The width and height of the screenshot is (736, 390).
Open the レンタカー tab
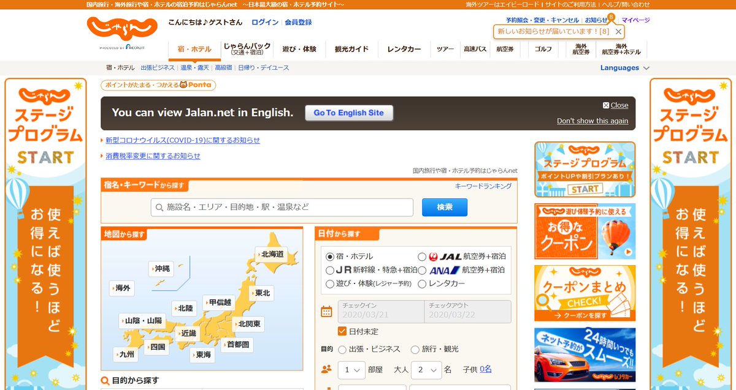point(404,50)
